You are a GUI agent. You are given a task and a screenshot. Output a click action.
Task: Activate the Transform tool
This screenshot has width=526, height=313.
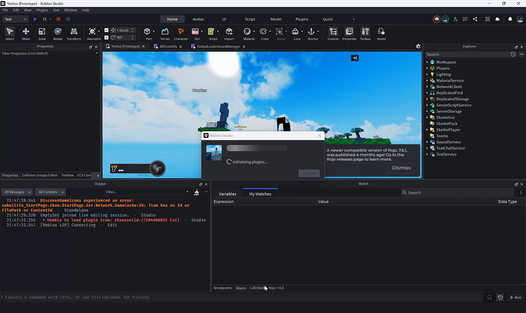tap(74, 34)
